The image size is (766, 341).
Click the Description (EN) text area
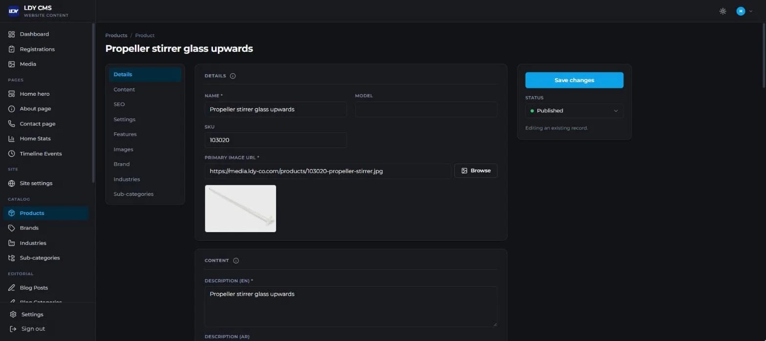click(351, 307)
